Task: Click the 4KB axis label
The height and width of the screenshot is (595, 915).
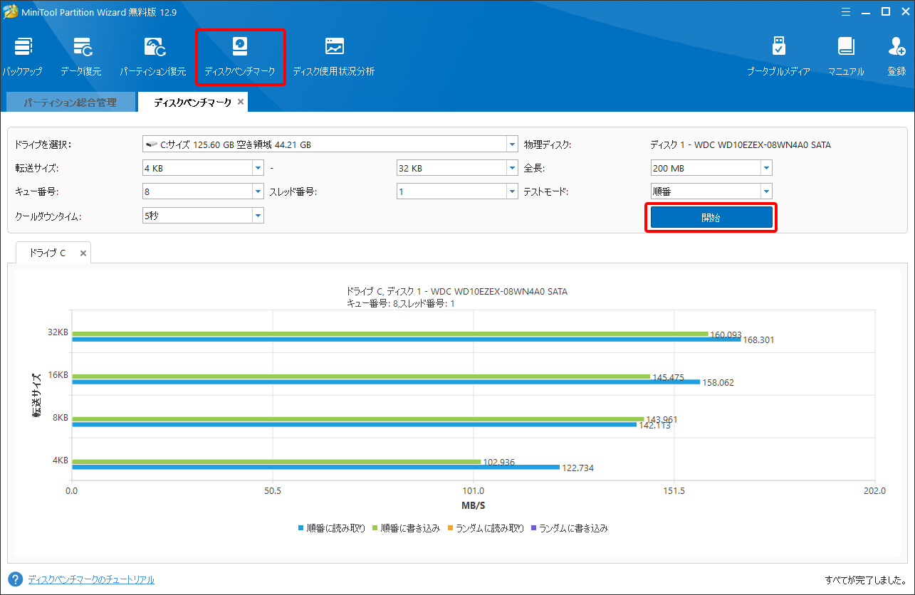Action: [x=60, y=460]
